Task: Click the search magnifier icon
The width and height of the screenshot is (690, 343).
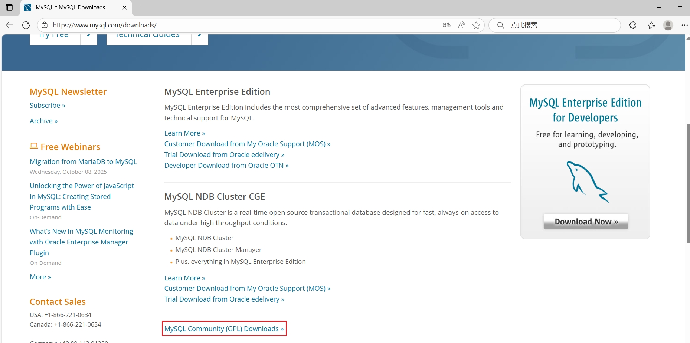Action: 500,25
